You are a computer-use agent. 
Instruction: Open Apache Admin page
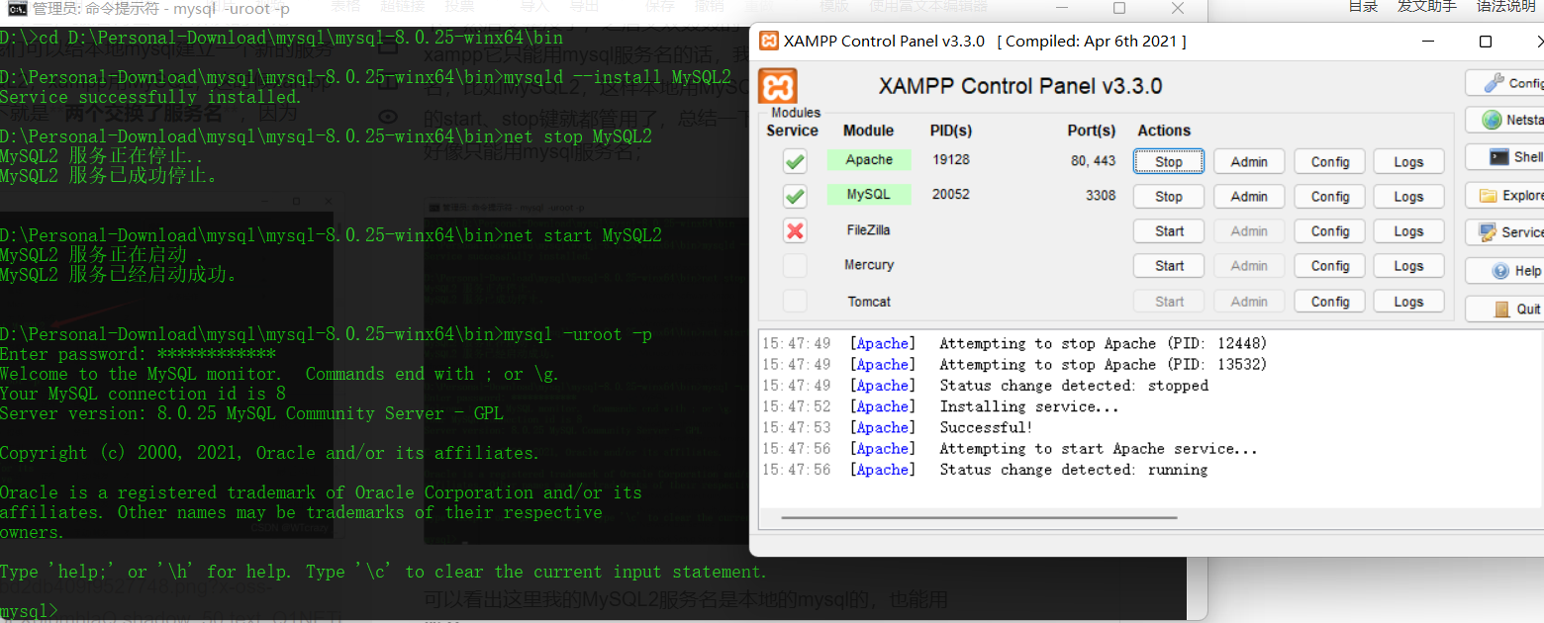coord(1249,162)
